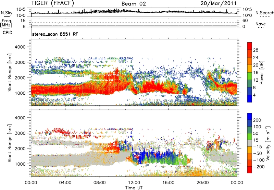The width and height of the screenshot is (274, 190).
Task: Click the 'CPID' row label
Action: [8, 33]
